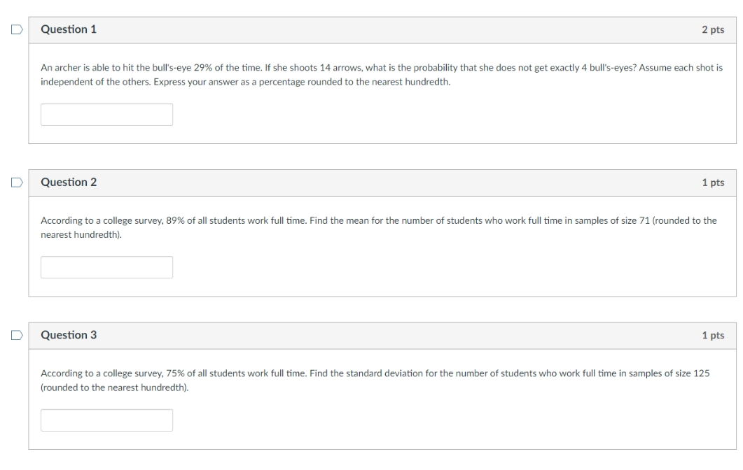Click the sample size 71 text
The width and height of the screenshot is (743, 470).
[644, 220]
